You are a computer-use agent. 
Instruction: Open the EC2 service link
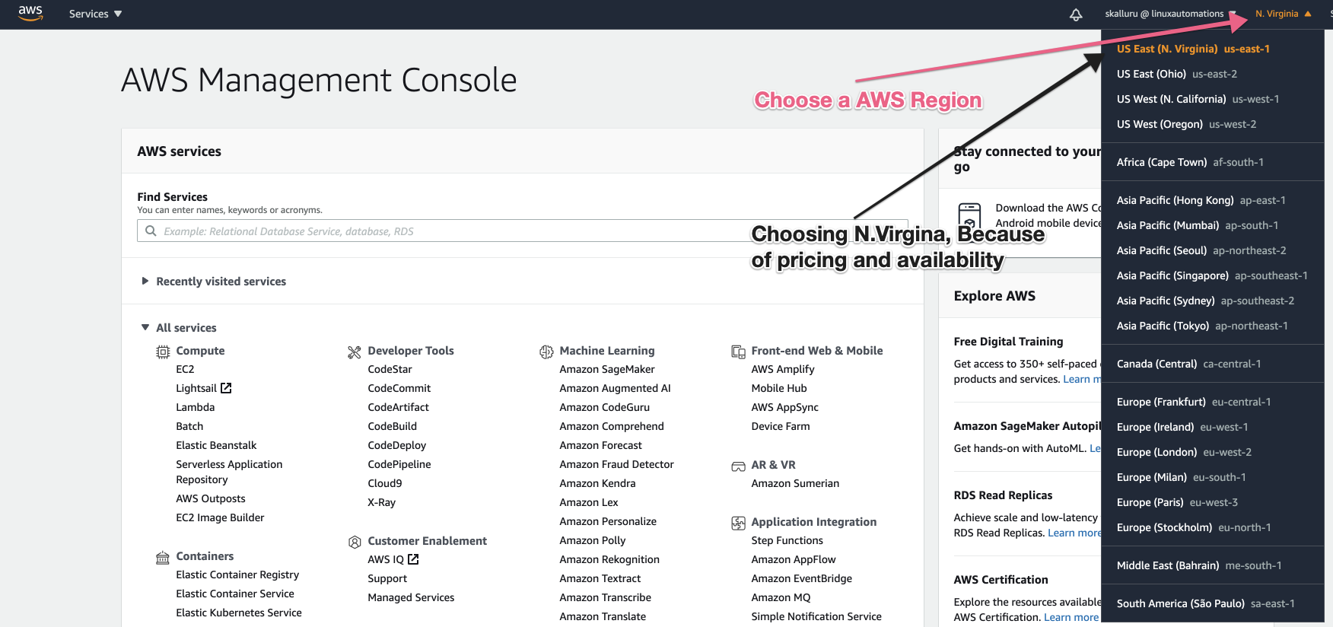click(x=185, y=369)
